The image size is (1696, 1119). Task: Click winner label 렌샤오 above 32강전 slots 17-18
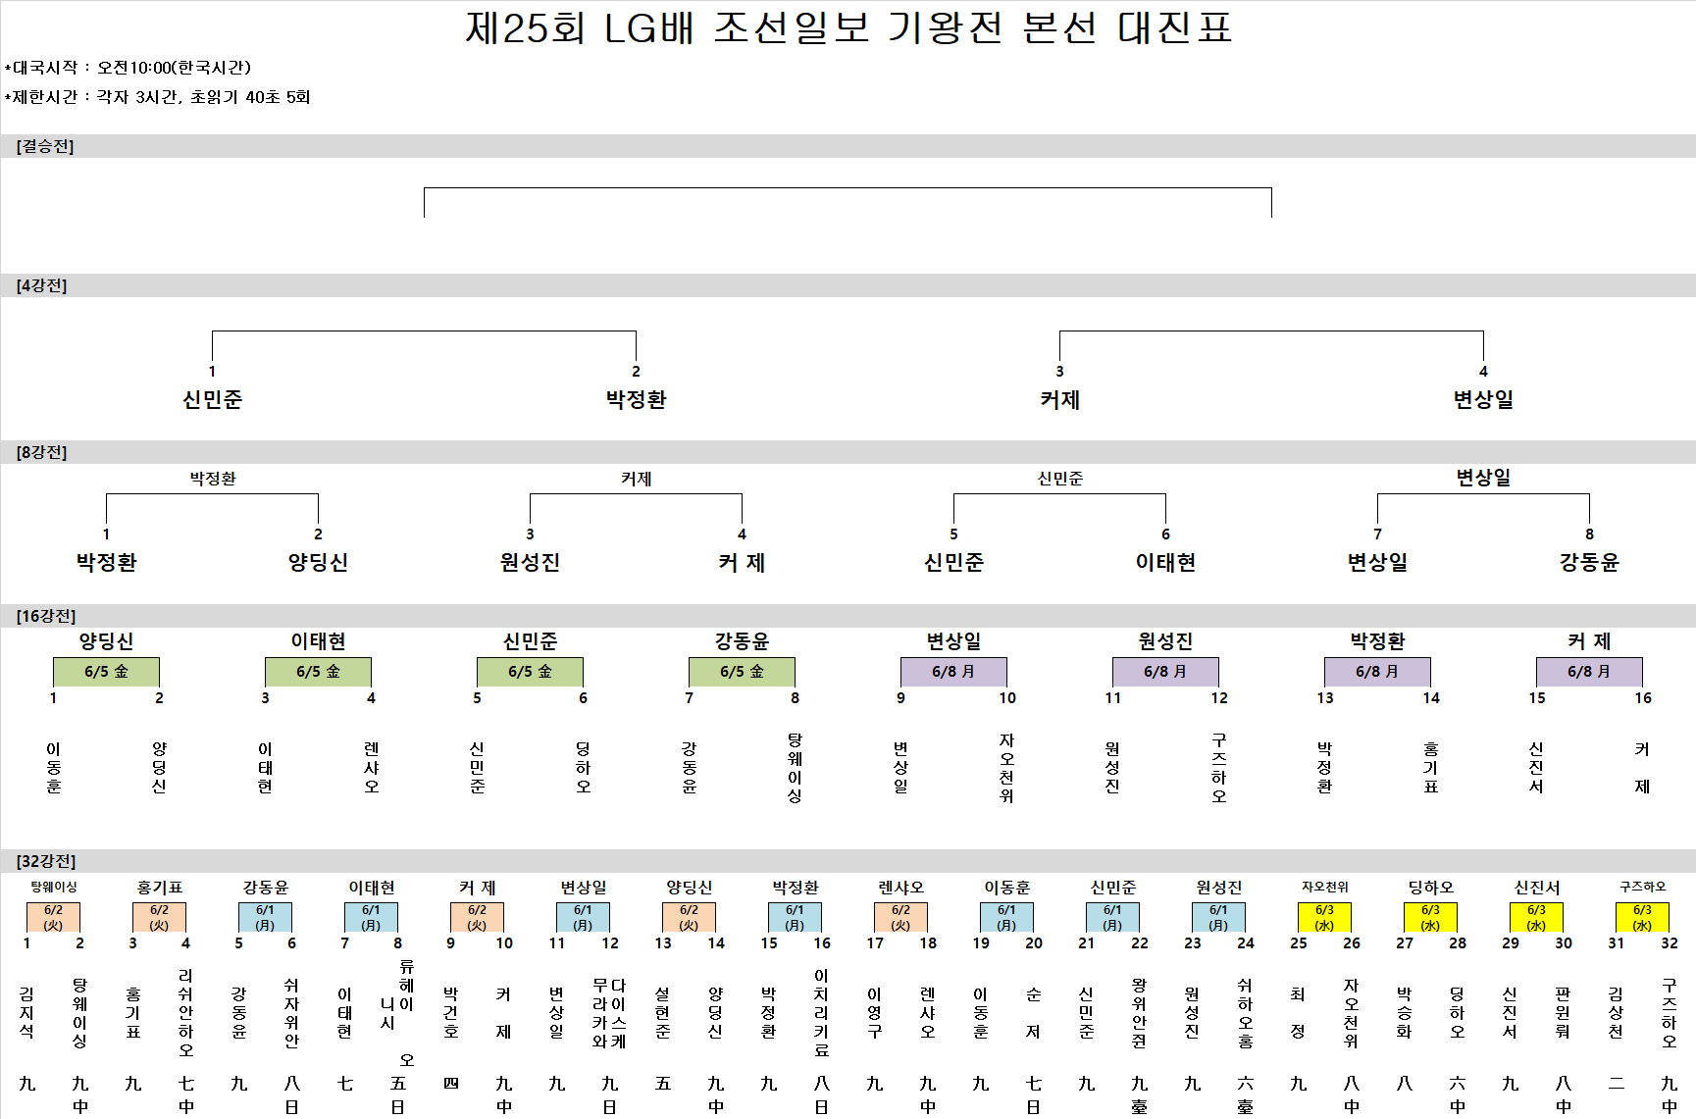pos(900,888)
